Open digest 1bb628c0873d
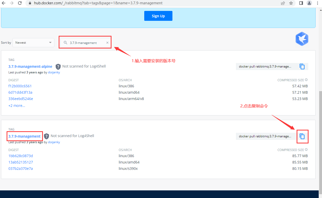The width and height of the screenshot is (322, 198). [21, 156]
